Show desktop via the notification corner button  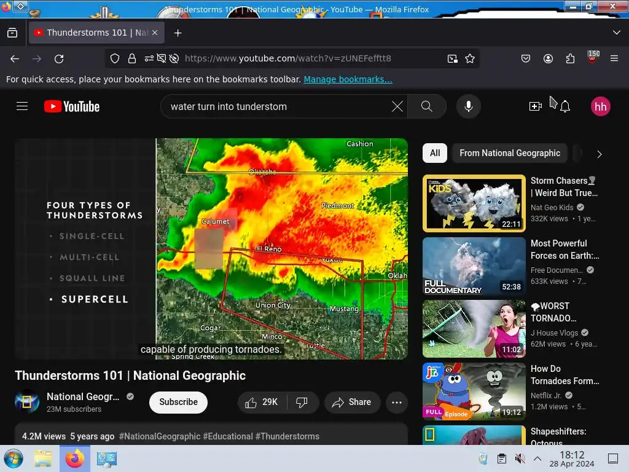coord(613,458)
